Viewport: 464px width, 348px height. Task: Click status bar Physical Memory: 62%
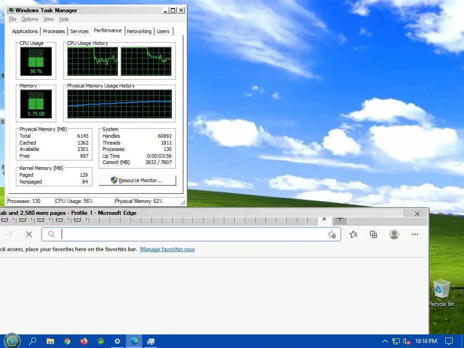tap(148, 201)
